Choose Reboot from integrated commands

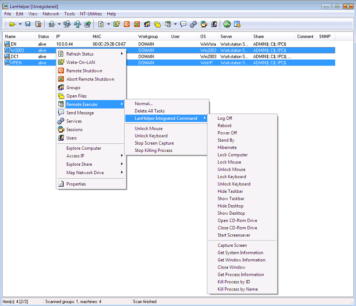pyautogui.click(x=224, y=126)
